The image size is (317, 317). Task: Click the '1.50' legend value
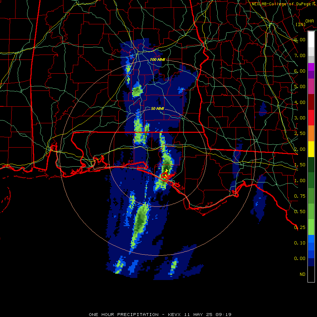[x=300, y=165]
